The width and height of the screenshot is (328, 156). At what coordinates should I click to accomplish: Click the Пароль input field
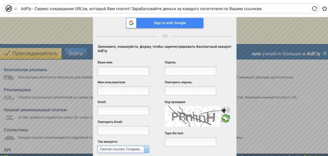191,71
